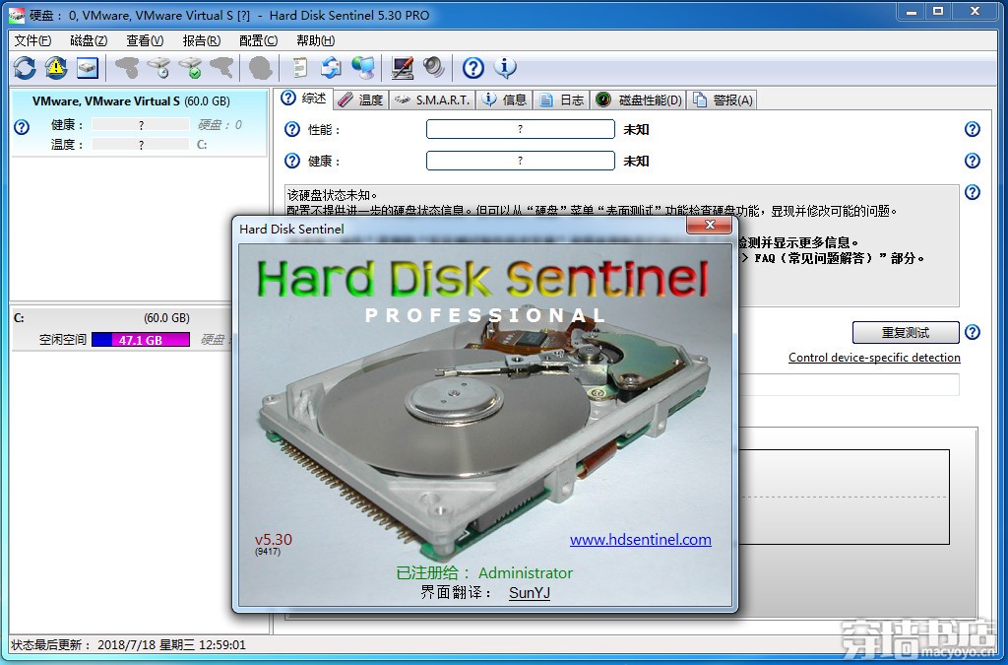This screenshot has height=665, width=1008.
Task: Switch to the 警报(A) alerts tab
Action: point(723,100)
